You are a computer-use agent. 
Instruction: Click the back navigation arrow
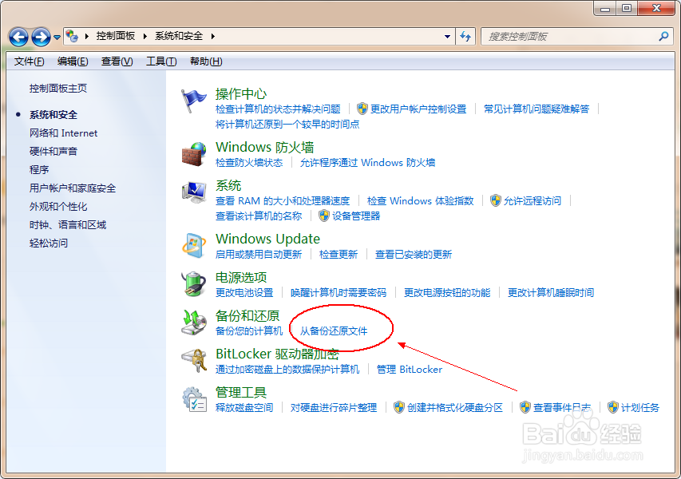(x=18, y=36)
